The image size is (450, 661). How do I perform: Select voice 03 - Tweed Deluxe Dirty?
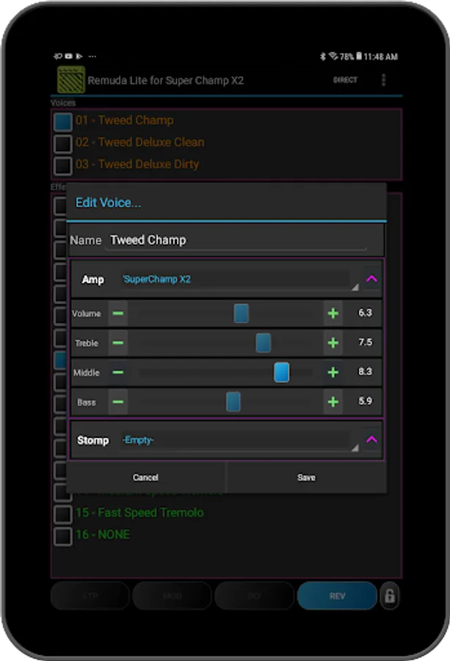137,165
